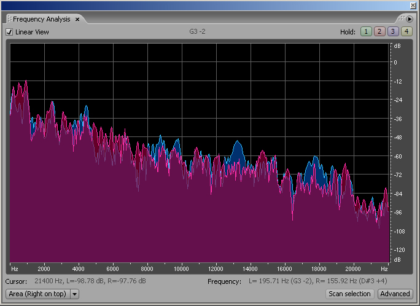Click the Cursor readout 21400 Hz text
This screenshot has height=306, width=420.
pyautogui.click(x=90, y=281)
